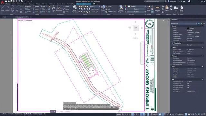206x116 pixels.
Task: Click the Scale tool
Action: tap(35, 12)
